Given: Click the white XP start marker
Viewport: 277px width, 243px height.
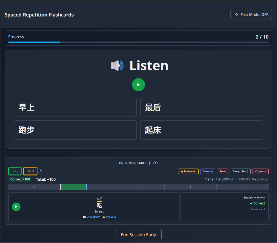Looking at the screenshot, I should coord(60,187).
